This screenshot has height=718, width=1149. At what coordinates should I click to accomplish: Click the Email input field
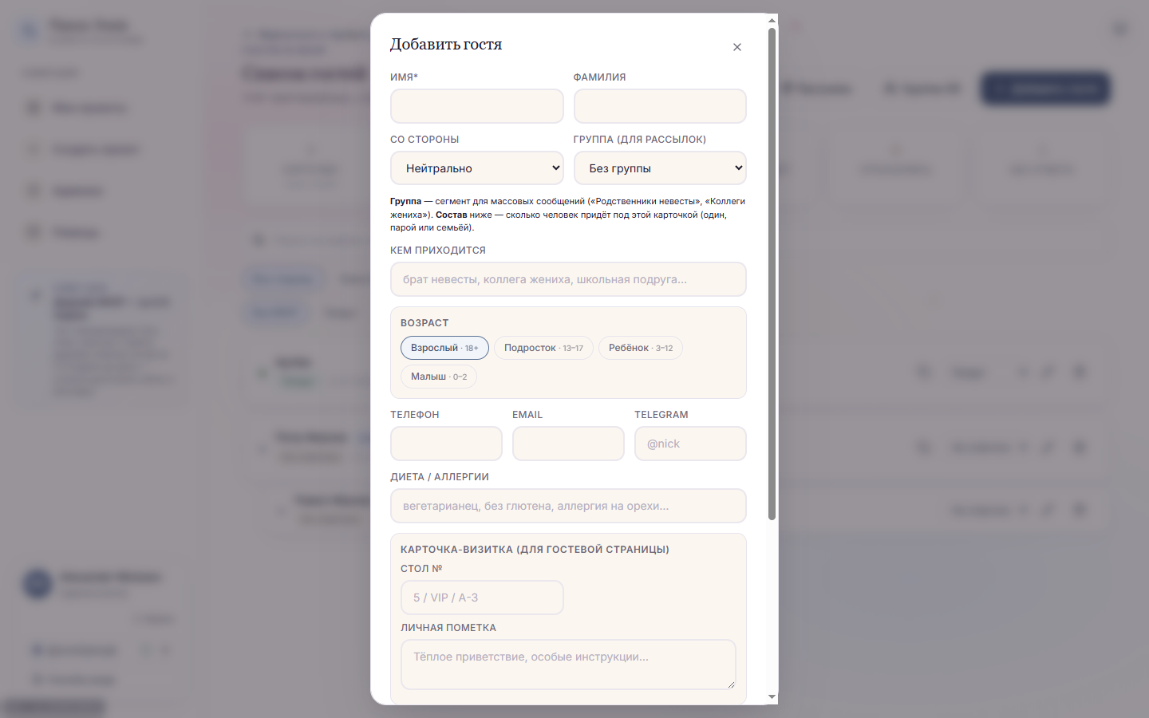pos(568,444)
